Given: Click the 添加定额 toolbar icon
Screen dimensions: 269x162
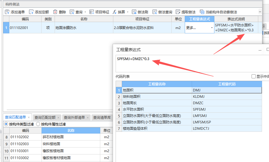Looking at the screenshot, I should point(31,12).
